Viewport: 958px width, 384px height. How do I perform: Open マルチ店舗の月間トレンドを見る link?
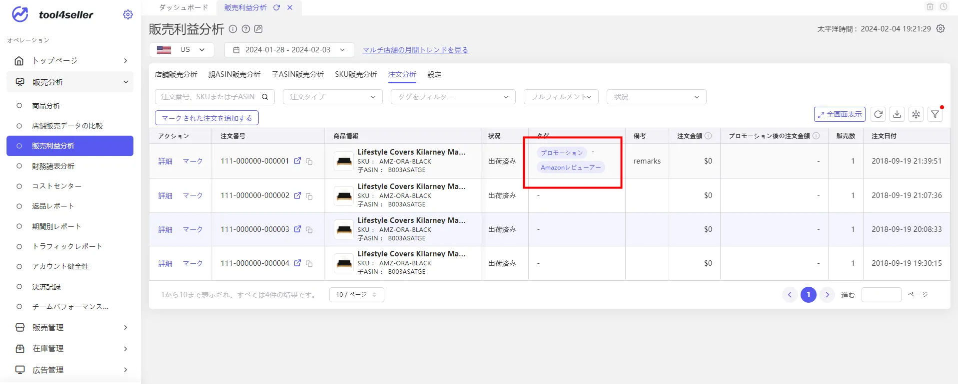point(415,50)
